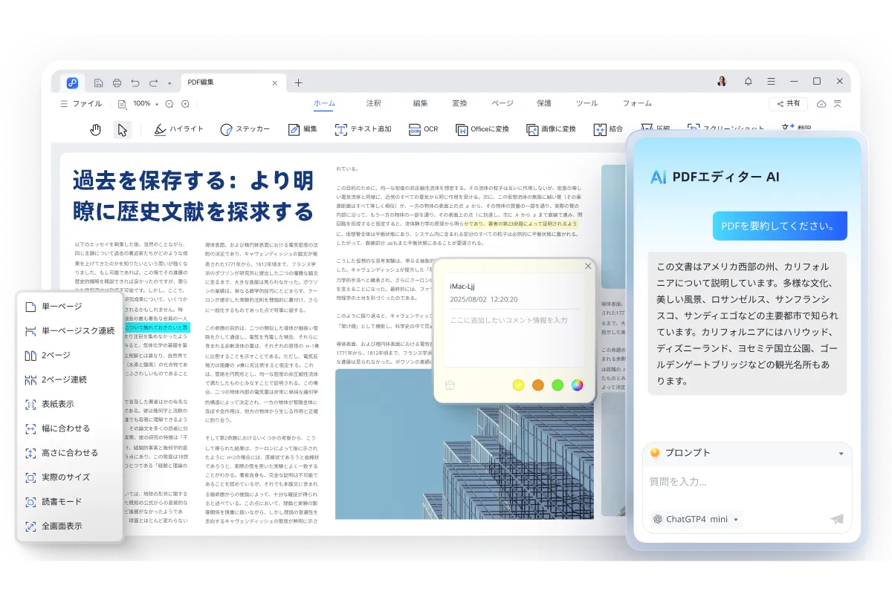The width and height of the screenshot is (892, 594).
Task: Click the 共有 share button
Action: (x=788, y=103)
